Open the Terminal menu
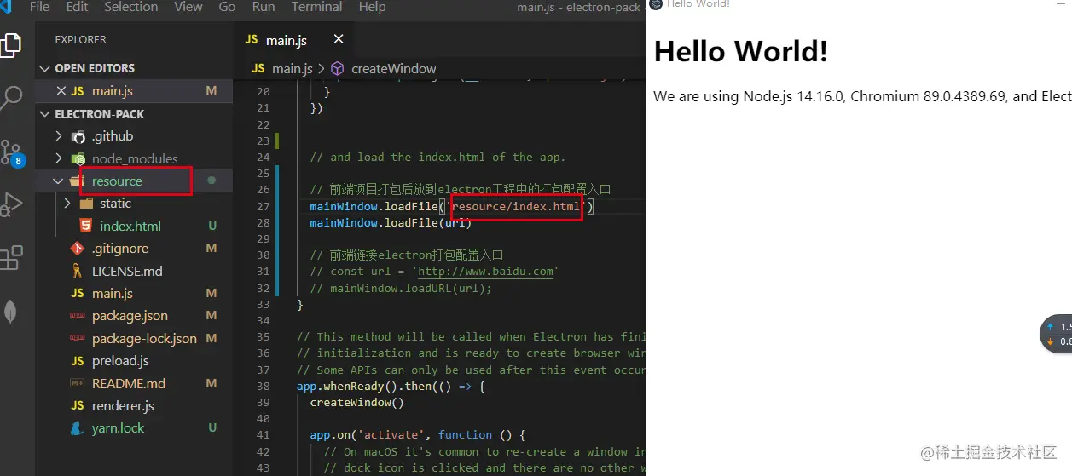This screenshot has height=476, width=1072. tap(316, 7)
